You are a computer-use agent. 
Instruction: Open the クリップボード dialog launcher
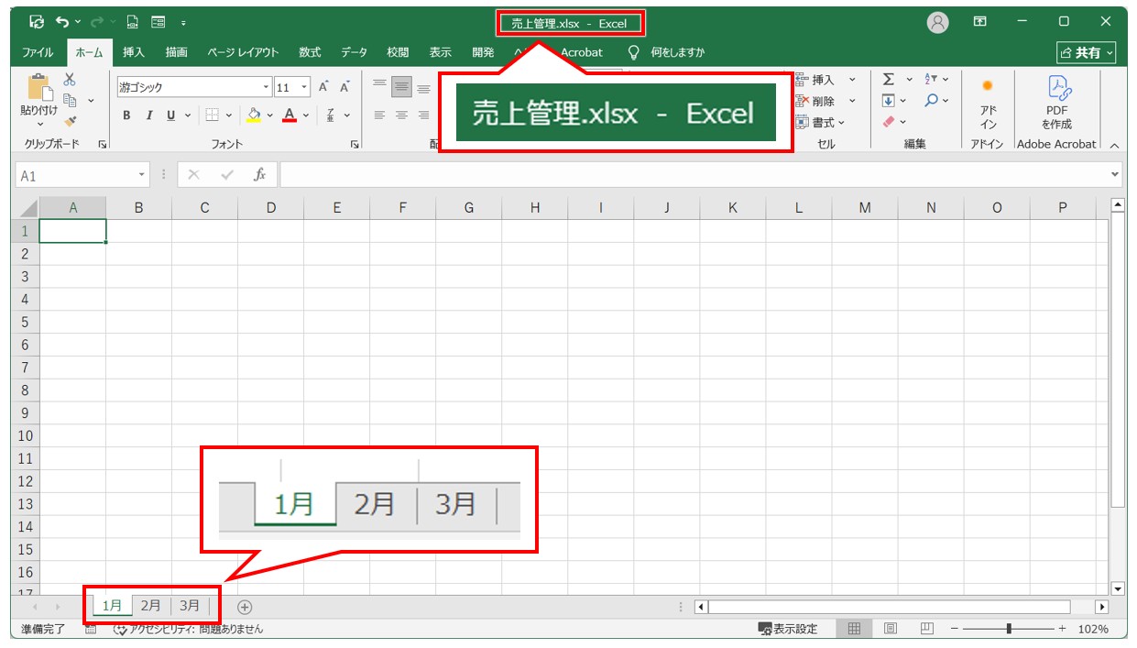tap(102, 145)
